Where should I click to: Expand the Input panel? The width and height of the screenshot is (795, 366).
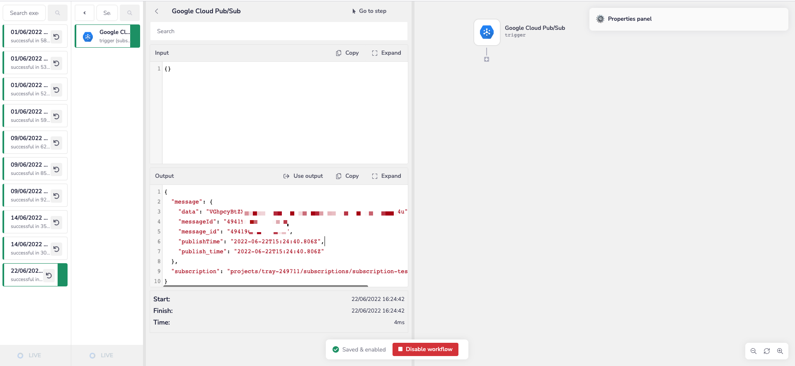click(x=386, y=53)
